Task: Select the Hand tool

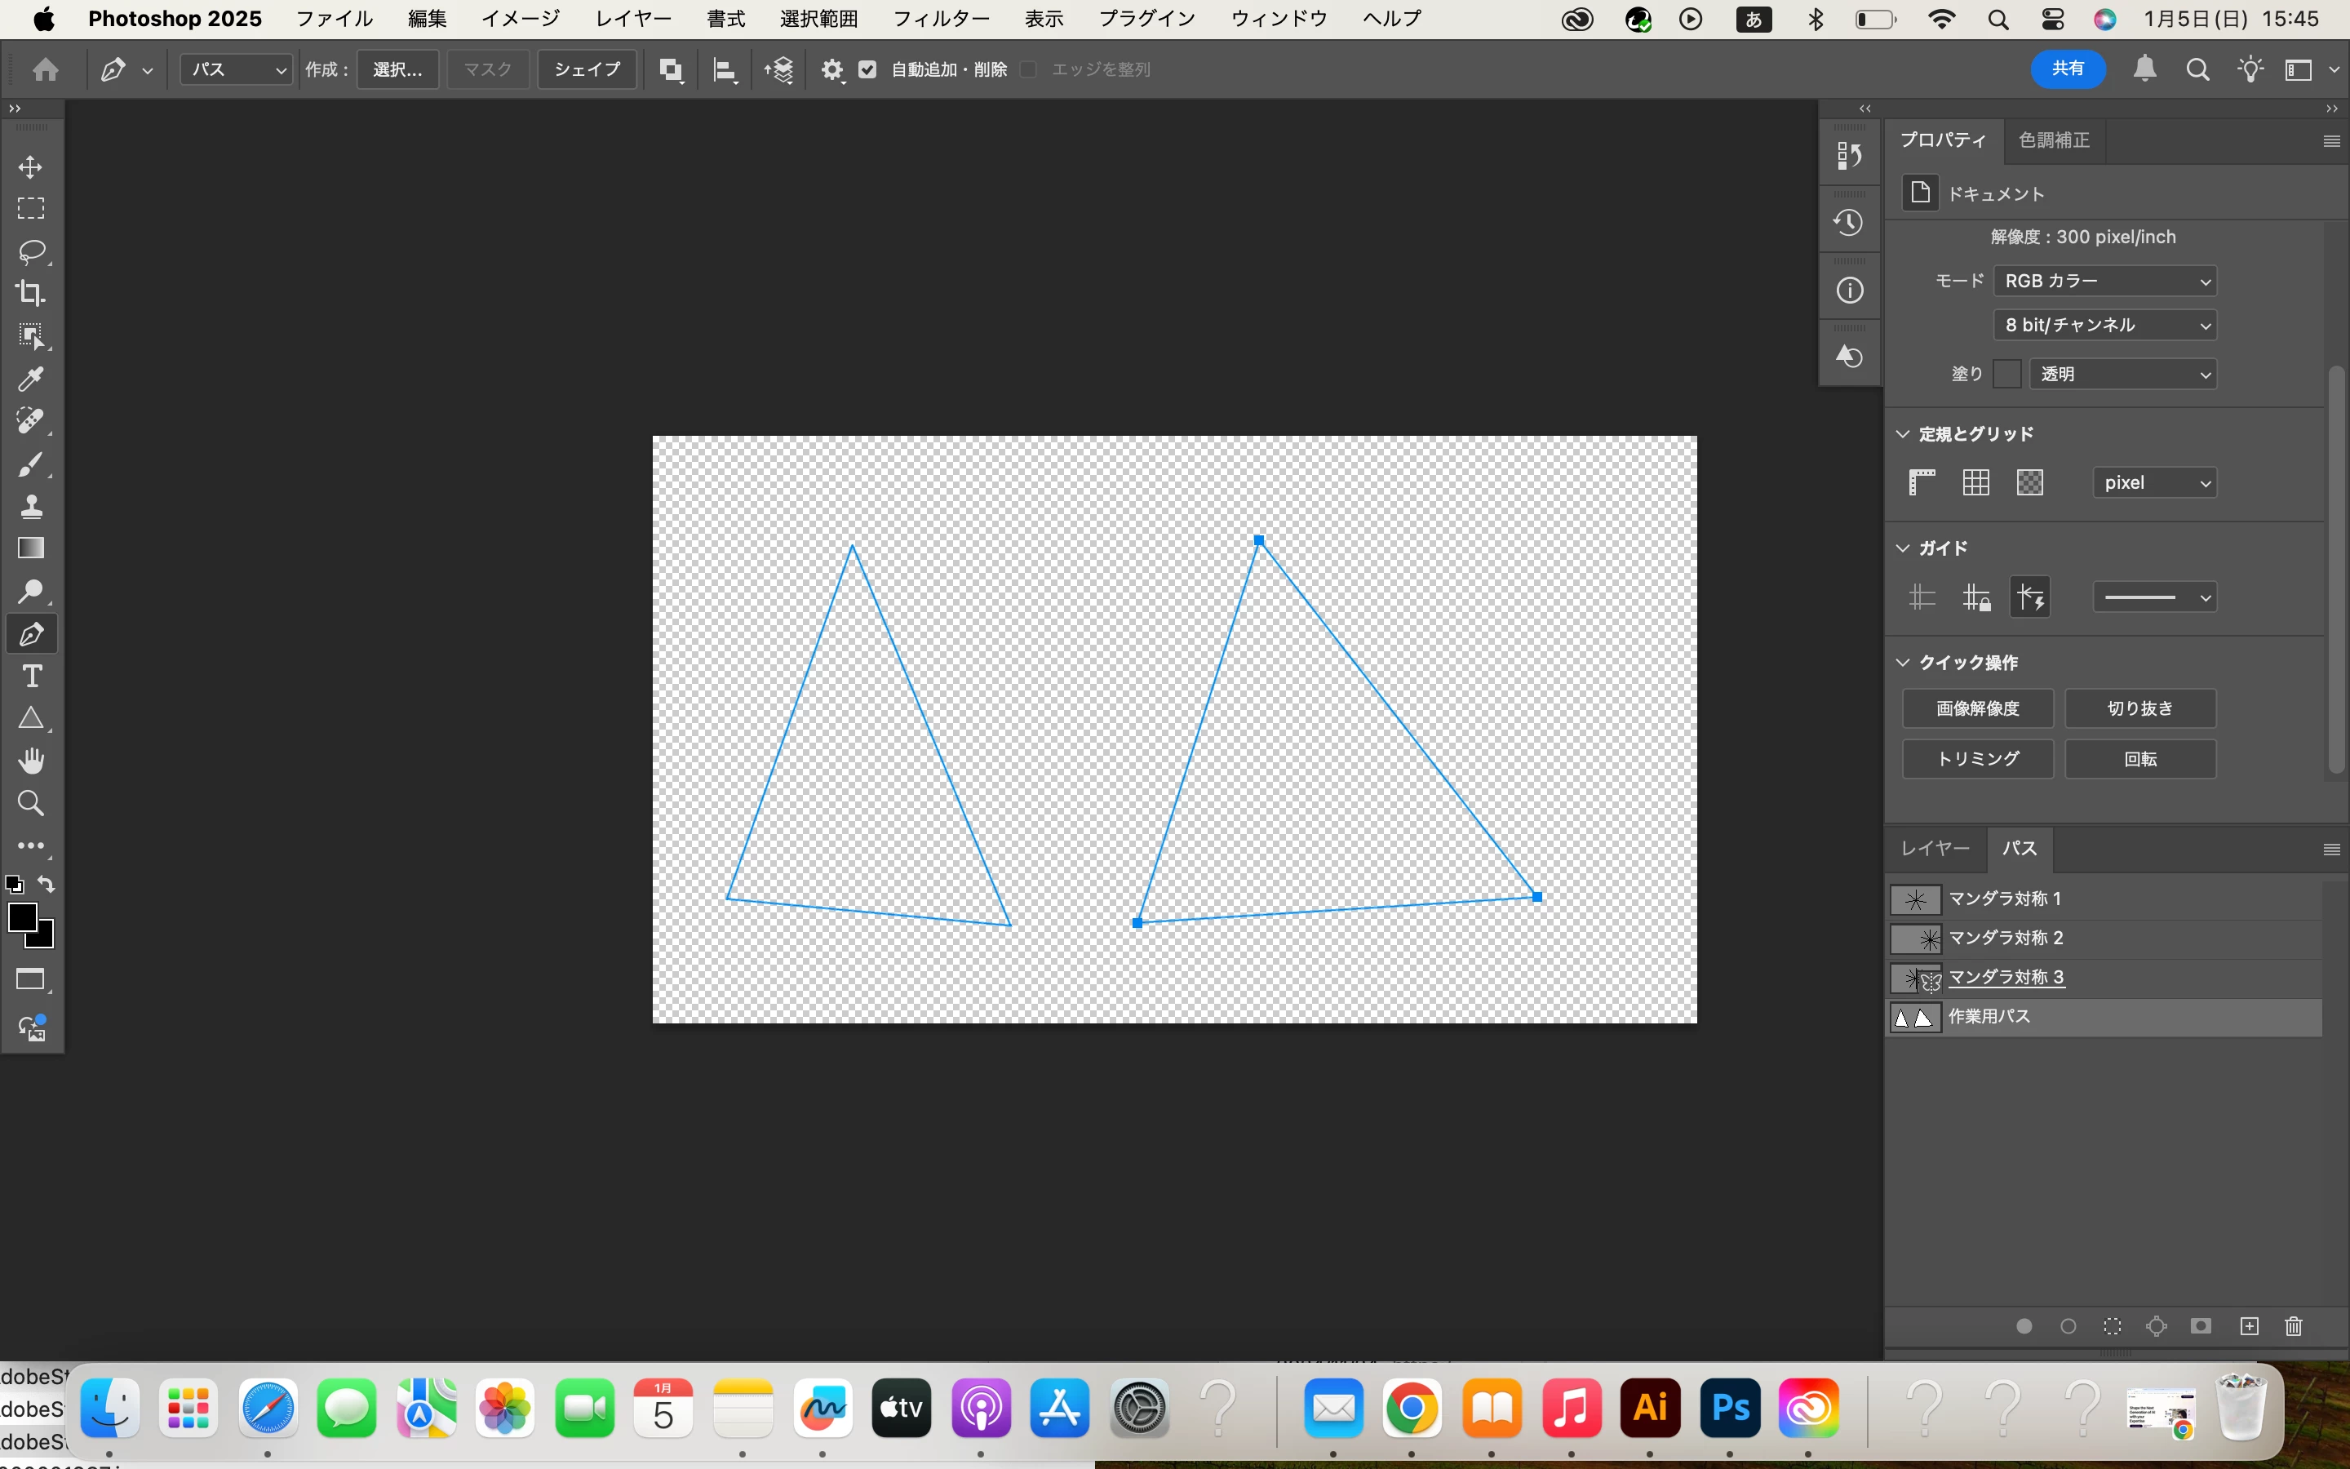Action: [x=30, y=761]
